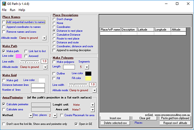Viewport: 194px width, 130px height.
Task: Enable the Make grid checkbox
Action: pos(4,80)
